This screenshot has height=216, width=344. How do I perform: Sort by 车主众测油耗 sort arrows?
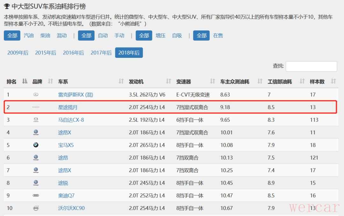[x=260, y=81]
